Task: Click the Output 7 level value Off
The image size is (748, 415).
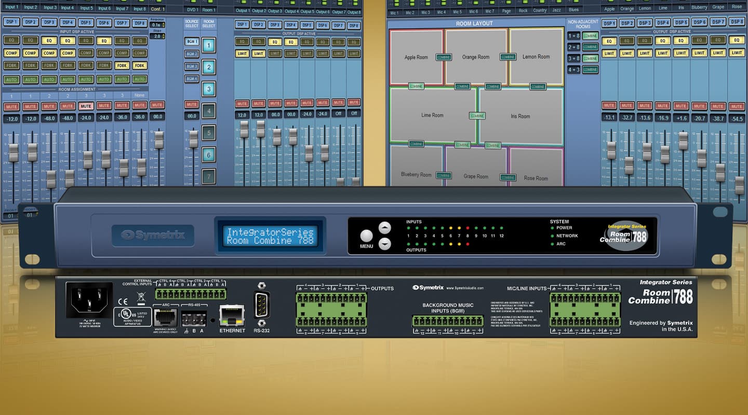Action: point(338,114)
